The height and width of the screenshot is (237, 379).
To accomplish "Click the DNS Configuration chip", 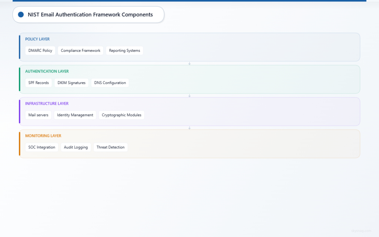I will pos(110,83).
